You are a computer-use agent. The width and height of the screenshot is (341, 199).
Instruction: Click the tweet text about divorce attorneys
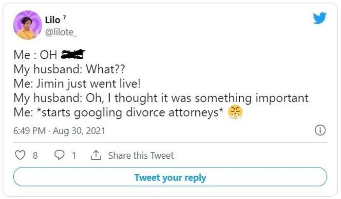coord(118,113)
